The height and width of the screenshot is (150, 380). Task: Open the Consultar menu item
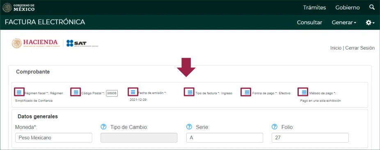tap(309, 23)
